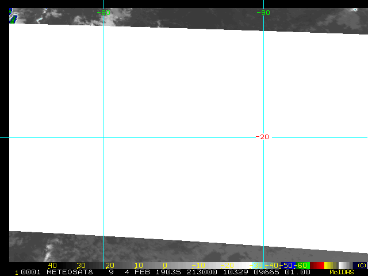Click the red -20 latitude label
Screen dimensions: 368x276
[262, 137]
